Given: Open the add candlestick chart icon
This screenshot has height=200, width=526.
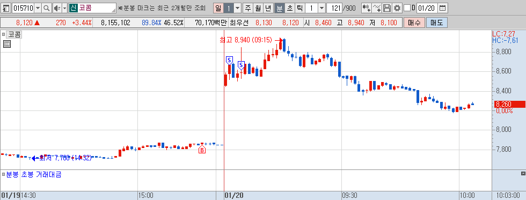Looking at the screenshot, I should [x=367, y=8].
